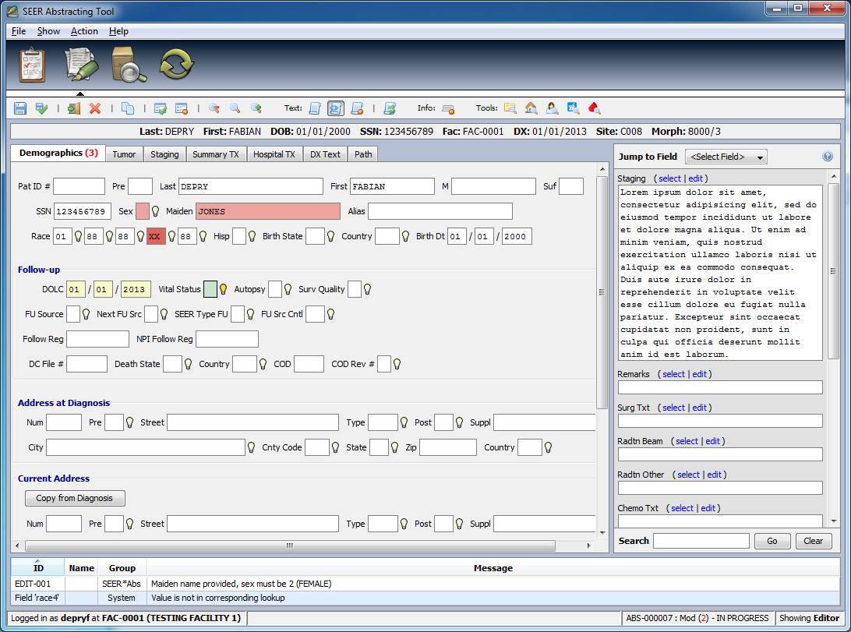Click the Maiden name field containing JONES
Viewport: 851px width, 632px height.
coord(268,211)
